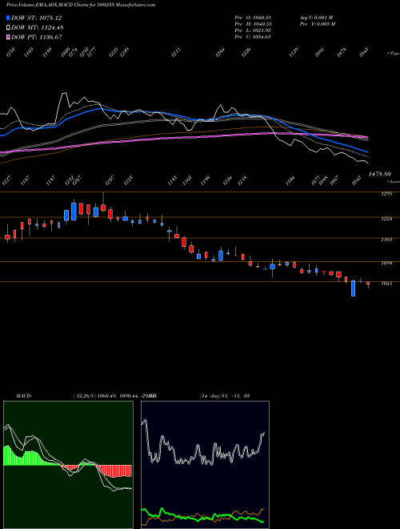
Task: Click the 1478.80 value label
Action: point(379,174)
